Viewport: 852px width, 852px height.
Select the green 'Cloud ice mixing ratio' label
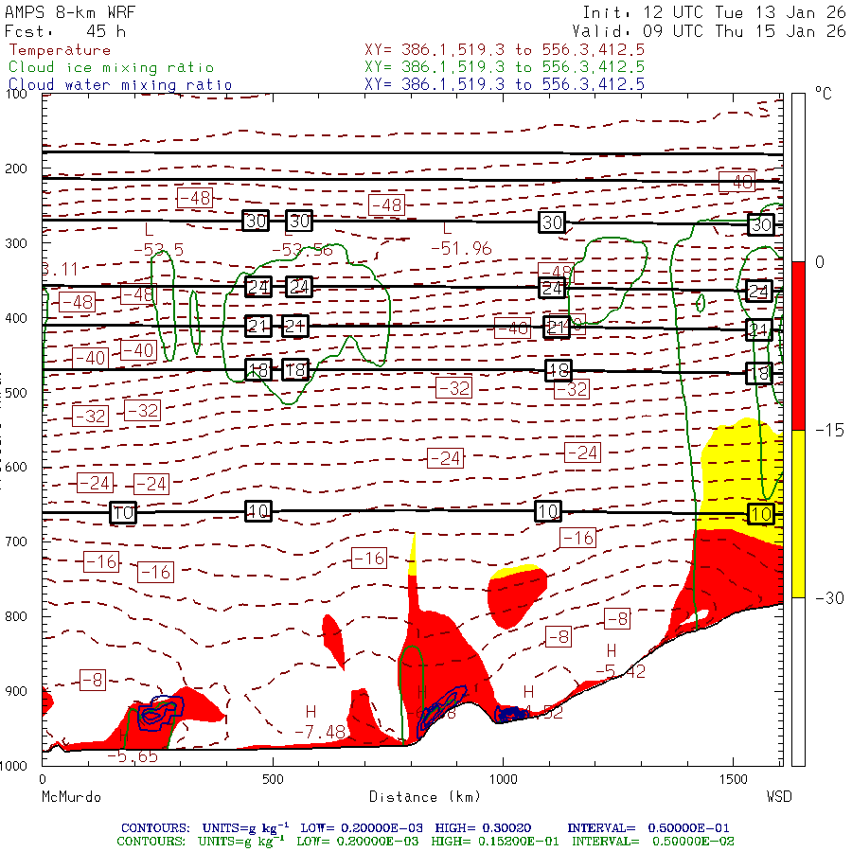tap(112, 67)
